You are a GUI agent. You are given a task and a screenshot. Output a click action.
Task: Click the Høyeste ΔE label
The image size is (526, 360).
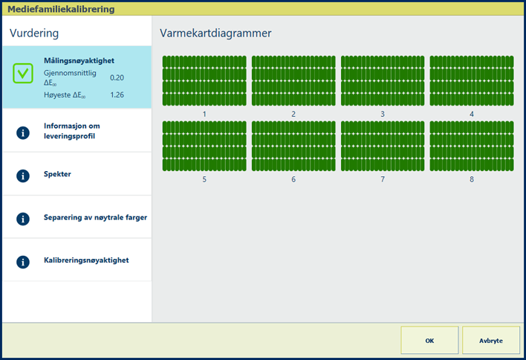pyautogui.click(x=65, y=95)
